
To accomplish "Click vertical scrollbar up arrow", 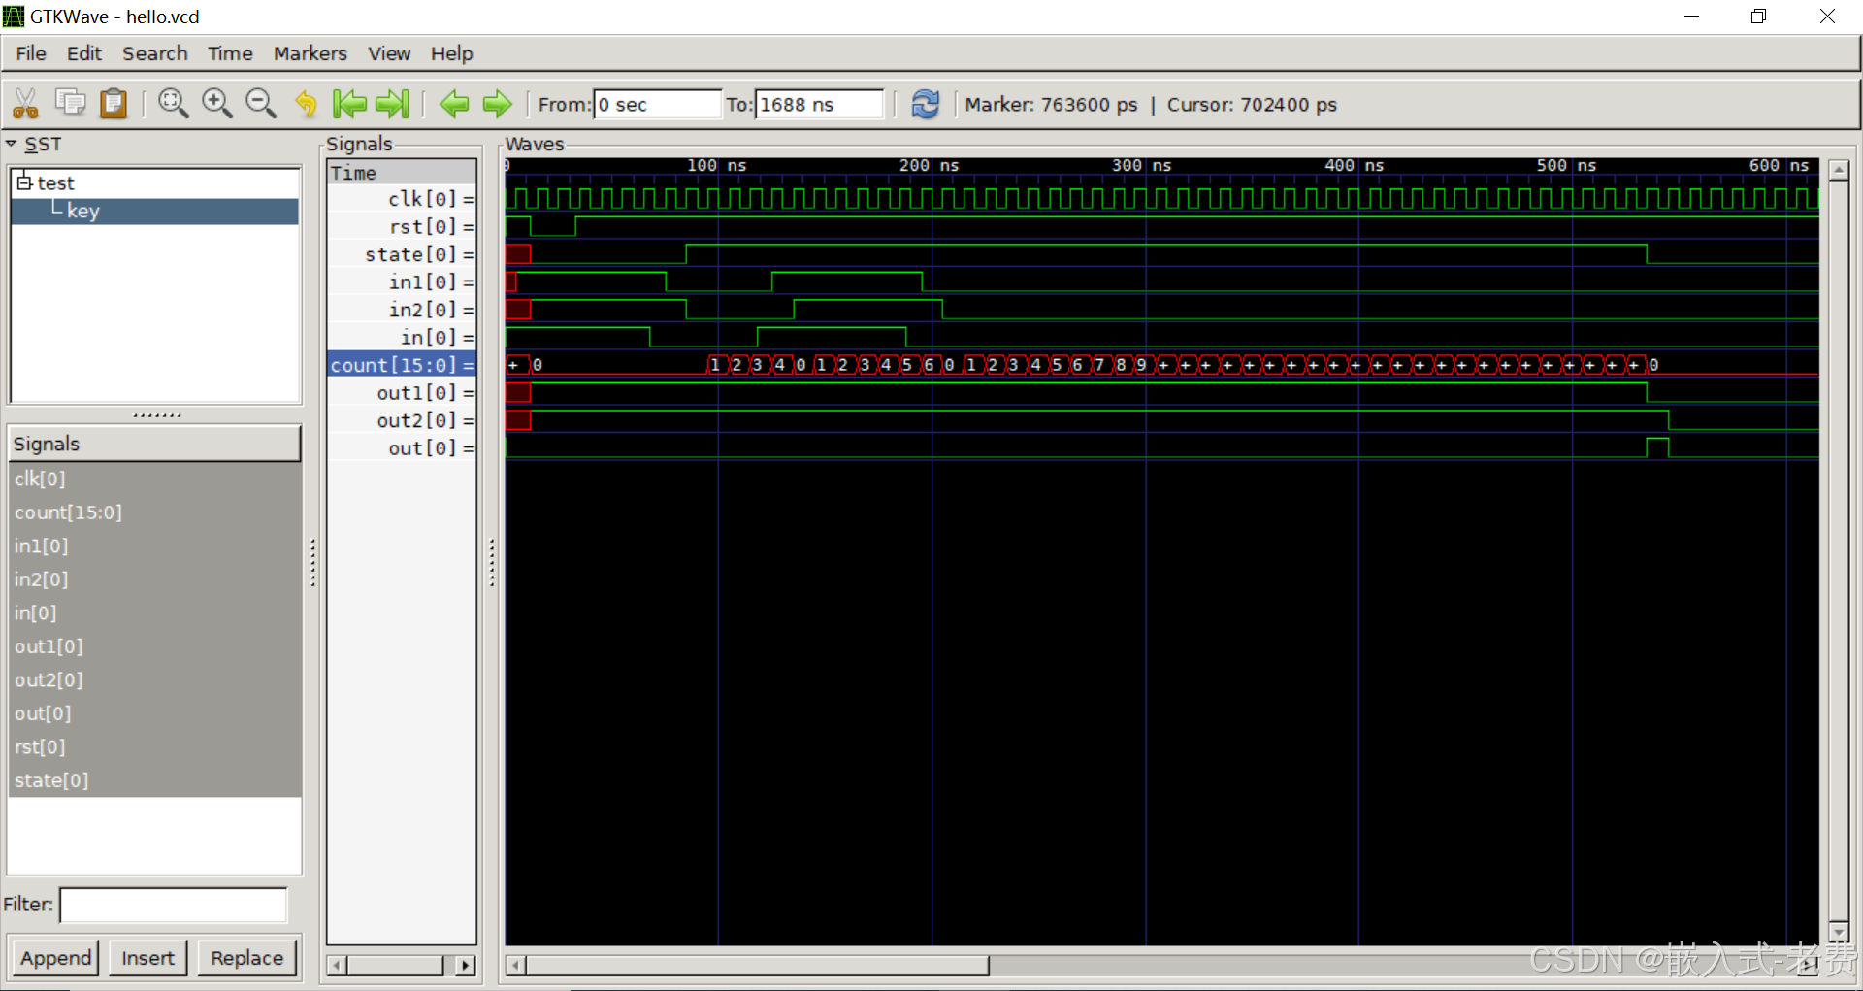I will [1838, 170].
